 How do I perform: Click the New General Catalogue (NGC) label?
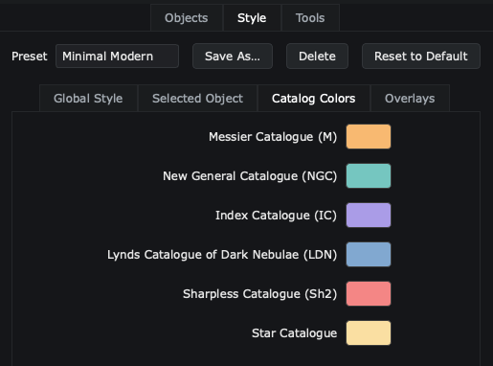click(x=250, y=176)
